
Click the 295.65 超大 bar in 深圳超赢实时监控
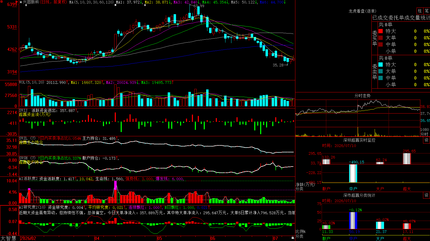point(407,159)
